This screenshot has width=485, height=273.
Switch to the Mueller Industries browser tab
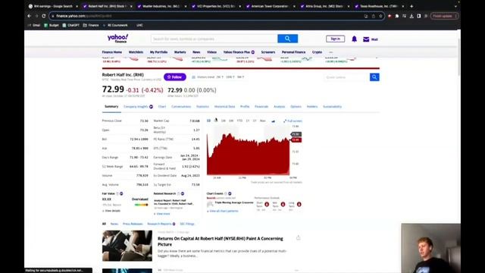pos(161,6)
